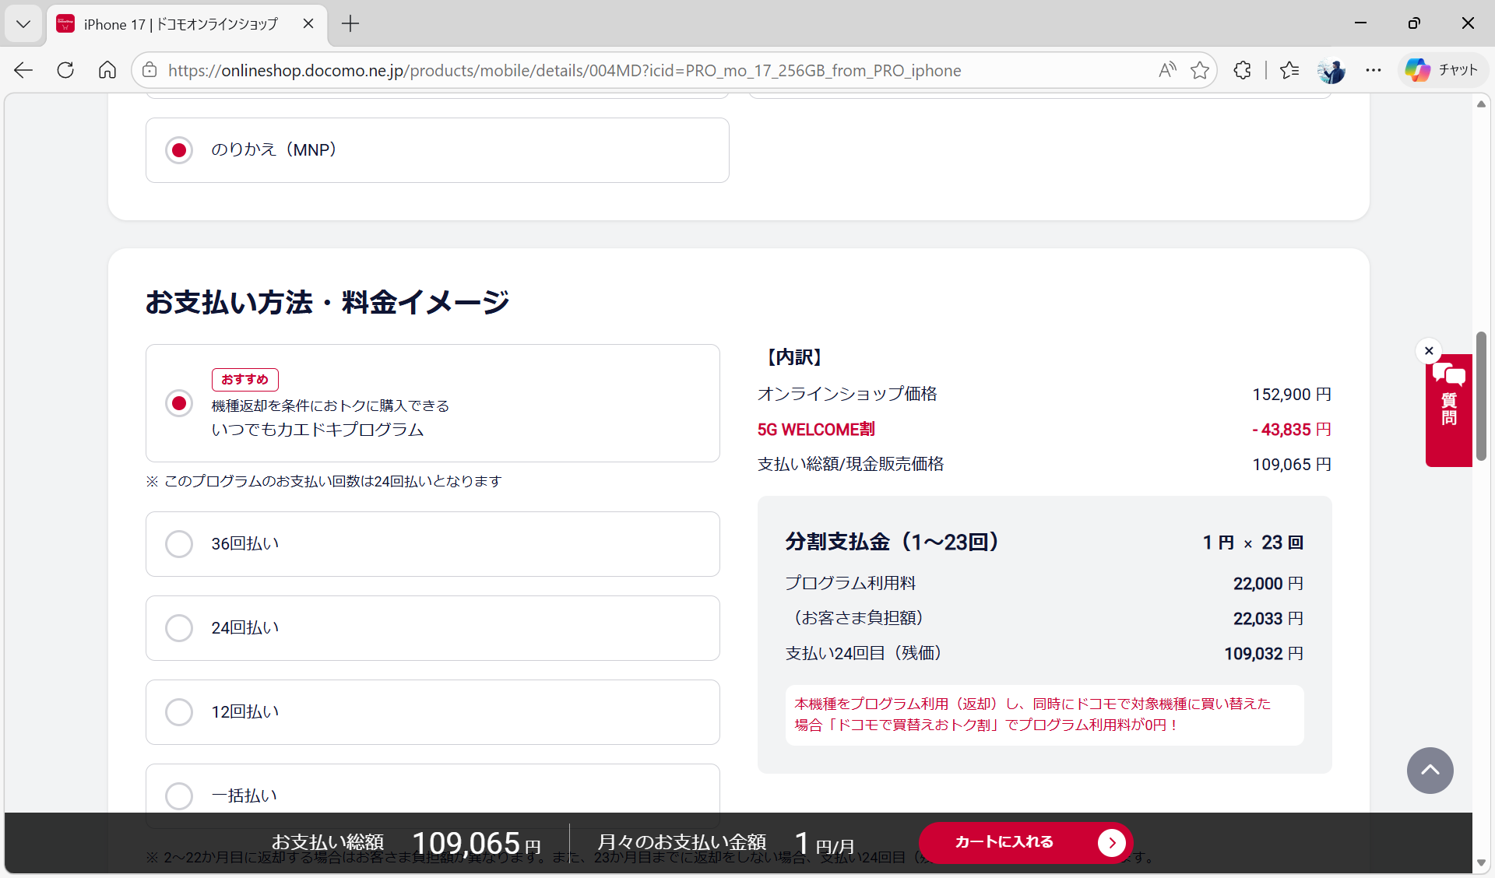Navigate back to the previous page
Image resolution: width=1495 pixels, height=878 pixels.
pos(23,70)
